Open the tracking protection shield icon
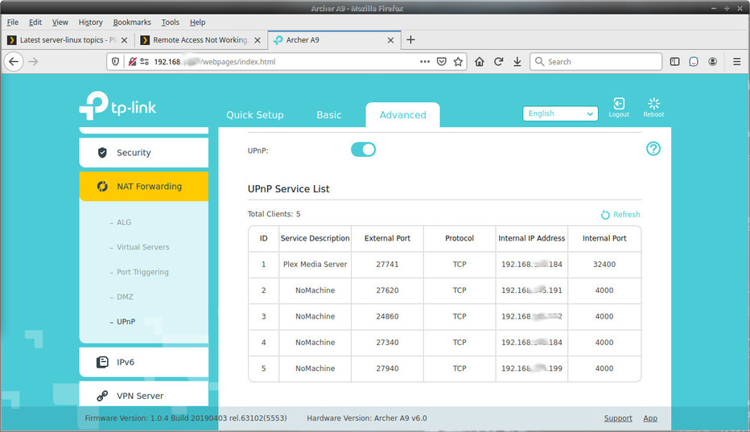 (115, 62)
